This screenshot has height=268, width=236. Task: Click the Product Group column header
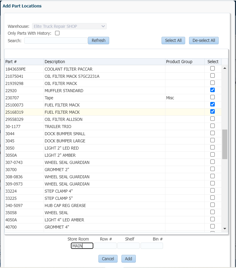pyautogui.click(x=185, y=62)
